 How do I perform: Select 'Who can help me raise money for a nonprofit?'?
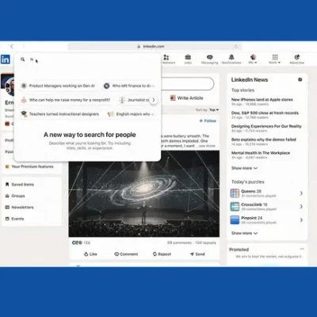pos(66,100)
